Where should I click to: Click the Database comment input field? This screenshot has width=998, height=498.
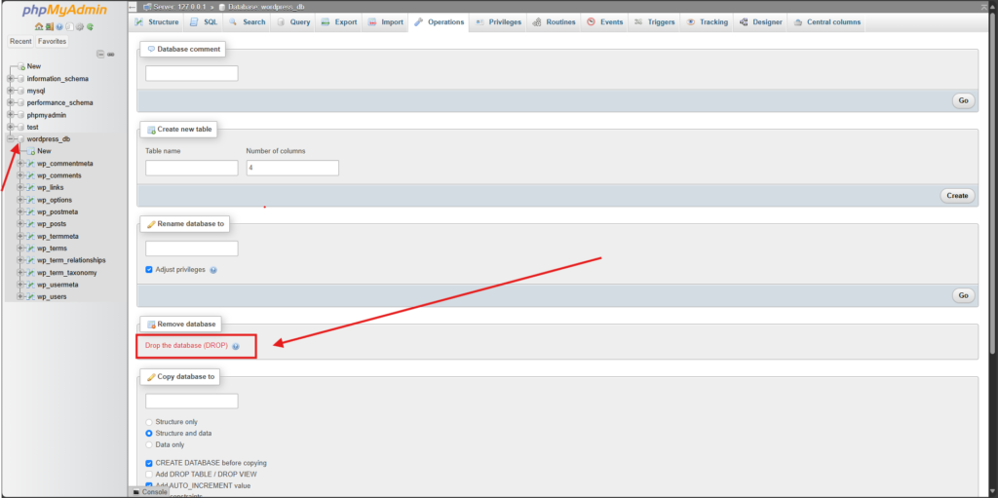tap(192, 73)
